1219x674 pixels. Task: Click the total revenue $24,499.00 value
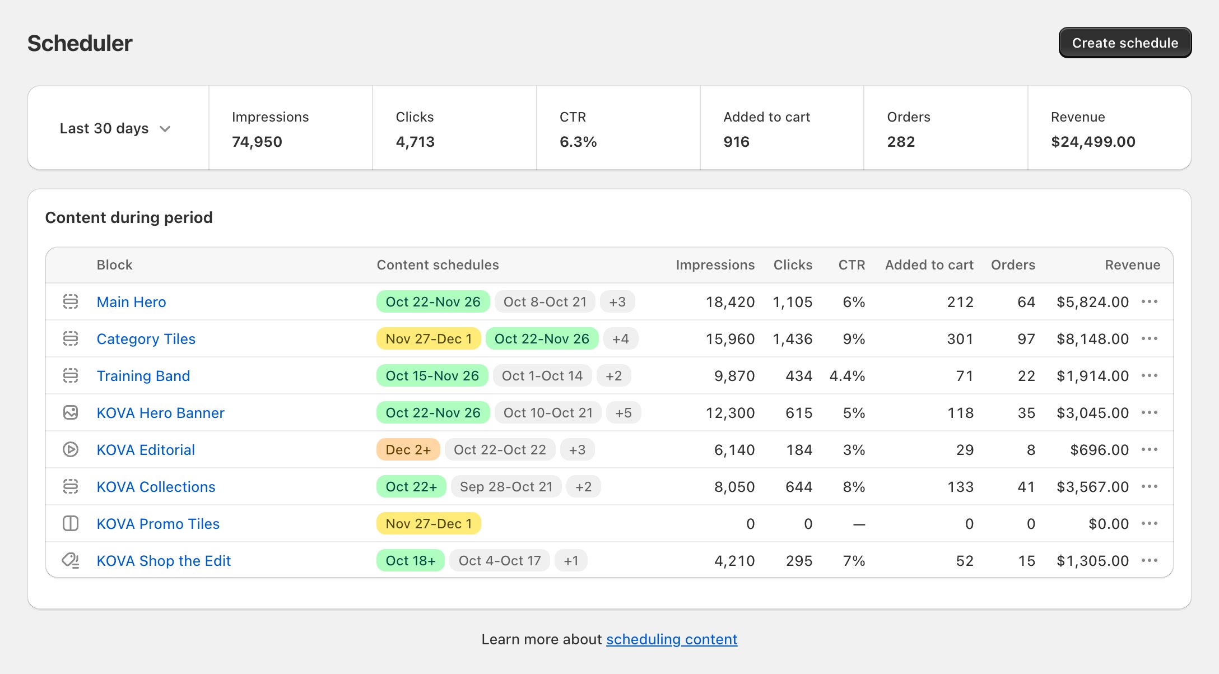pyautogui.click(x=1093, y=142)
